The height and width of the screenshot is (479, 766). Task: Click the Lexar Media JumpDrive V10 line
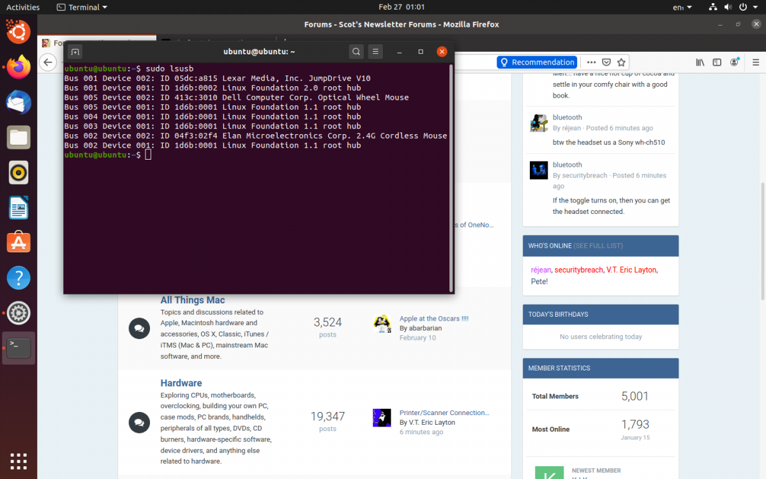point(218,78)
